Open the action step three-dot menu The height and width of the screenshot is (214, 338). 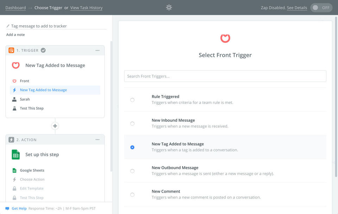[98, 140]
